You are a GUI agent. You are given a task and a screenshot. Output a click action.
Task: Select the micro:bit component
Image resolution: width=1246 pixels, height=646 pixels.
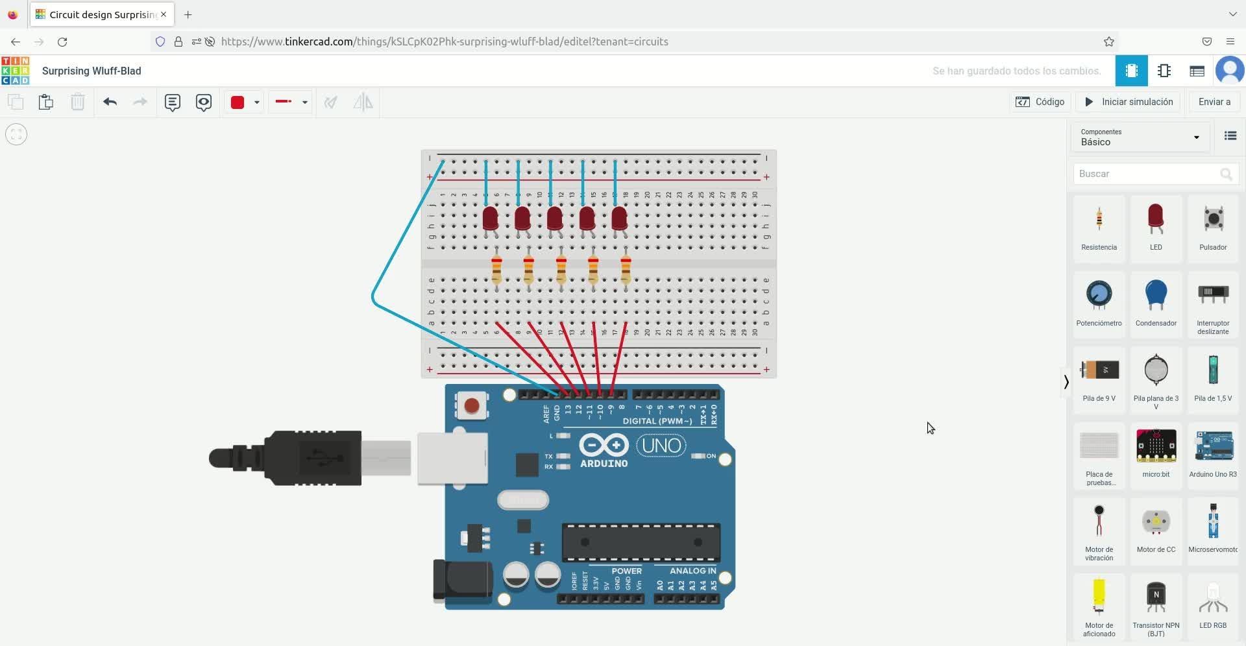pyautogui.click(x=1156, y=455)
